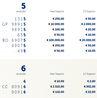Click the large eindcijfer 6 heading
This screenshot has height=98, width=97.
24,68
